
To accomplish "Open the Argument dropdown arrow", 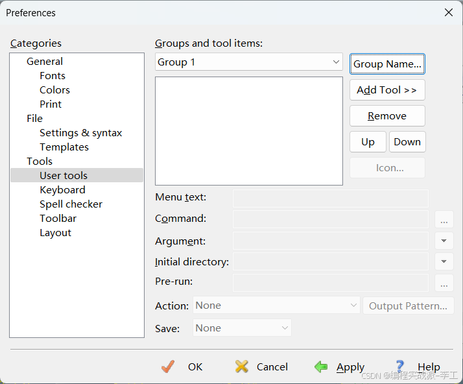I will tap(444, 241).
